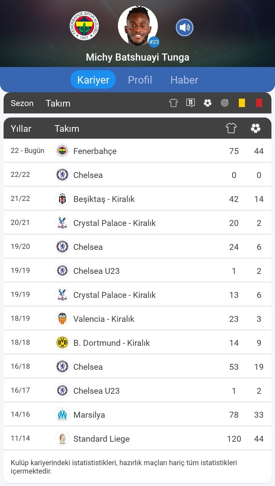Image resolution: width=275 pixels, height=486 pixels.
Task: Click the jersey appearances icon in Sezon bar
Action: point(173,103)
